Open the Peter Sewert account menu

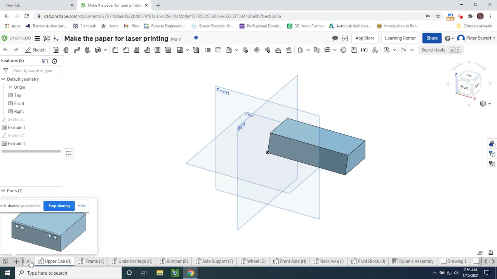pos(476,38)
